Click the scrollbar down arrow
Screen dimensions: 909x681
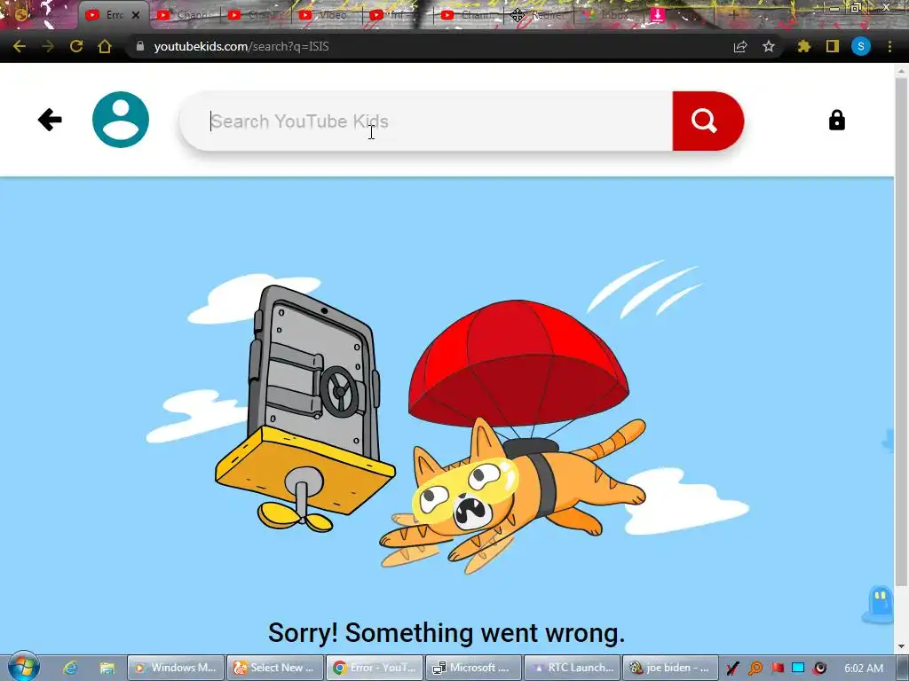[x=901, y=646]
